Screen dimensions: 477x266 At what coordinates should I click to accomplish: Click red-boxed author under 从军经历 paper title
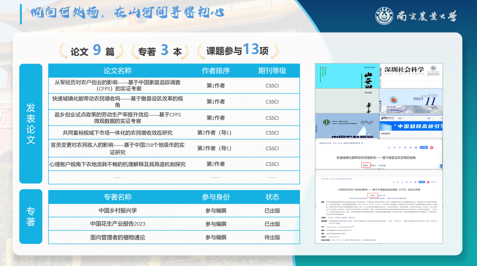pyautogui.click(x=374, y=195)
